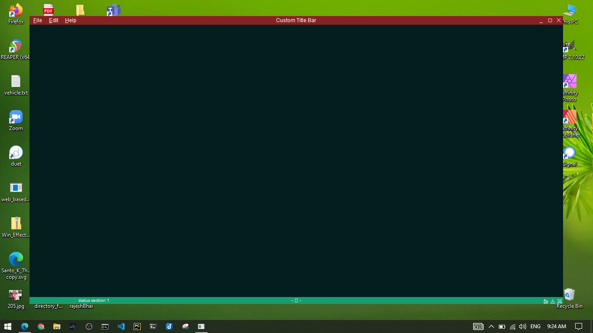
Task: Open the Help menu
Action: click(x=70, y=20)
